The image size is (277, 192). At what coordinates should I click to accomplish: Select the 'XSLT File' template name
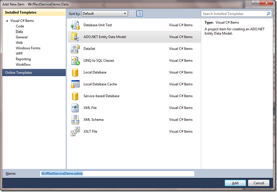[90, 131]
